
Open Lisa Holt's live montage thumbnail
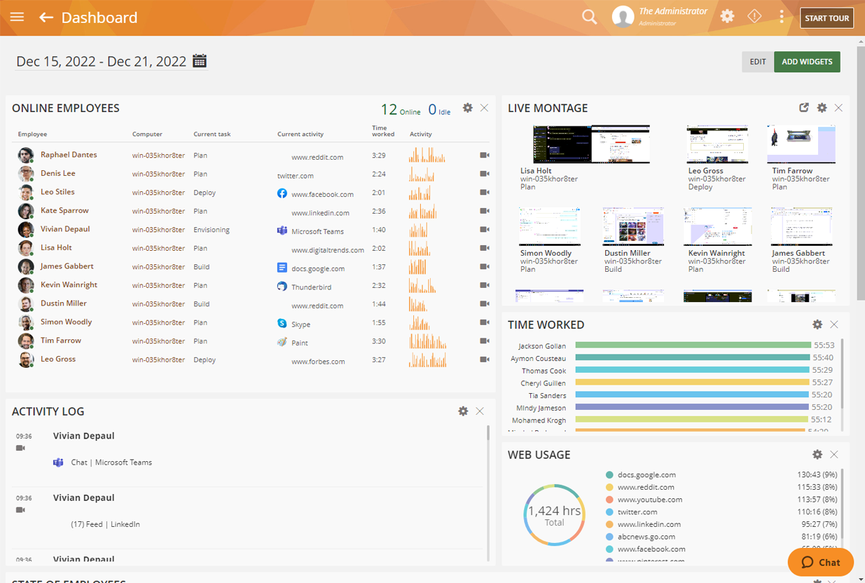click(590, 143)
